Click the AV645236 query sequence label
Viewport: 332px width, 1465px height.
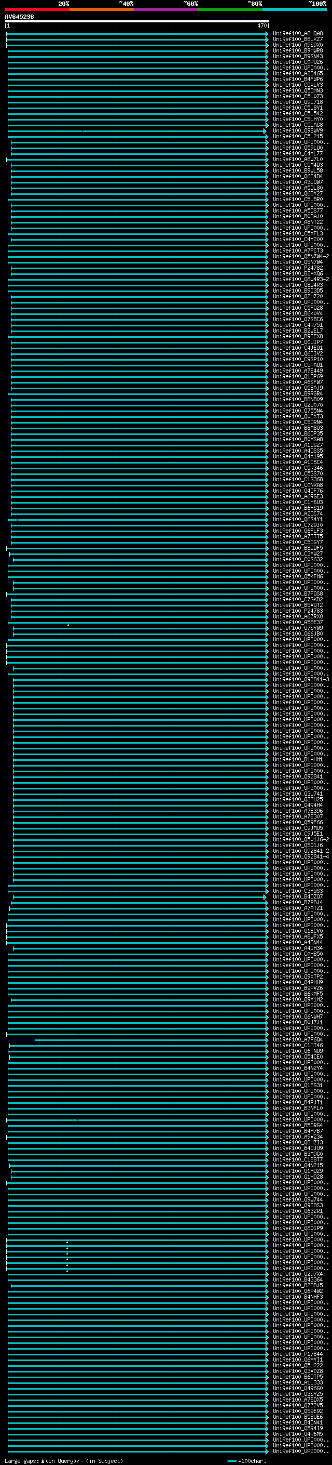19,17
